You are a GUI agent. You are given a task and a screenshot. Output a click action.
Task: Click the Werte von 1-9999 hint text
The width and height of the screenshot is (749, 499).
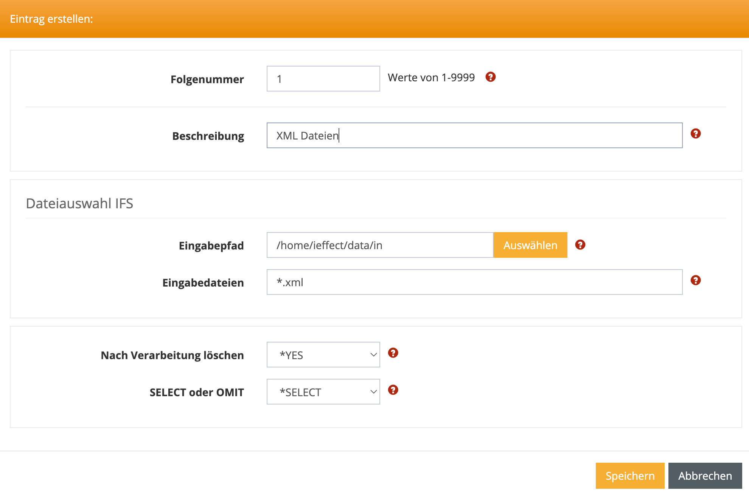(x=431, y=77)
